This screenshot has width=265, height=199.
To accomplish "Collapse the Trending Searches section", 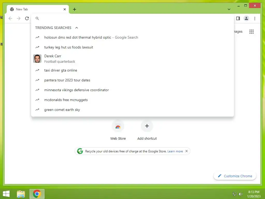I will tap(77, 28).
